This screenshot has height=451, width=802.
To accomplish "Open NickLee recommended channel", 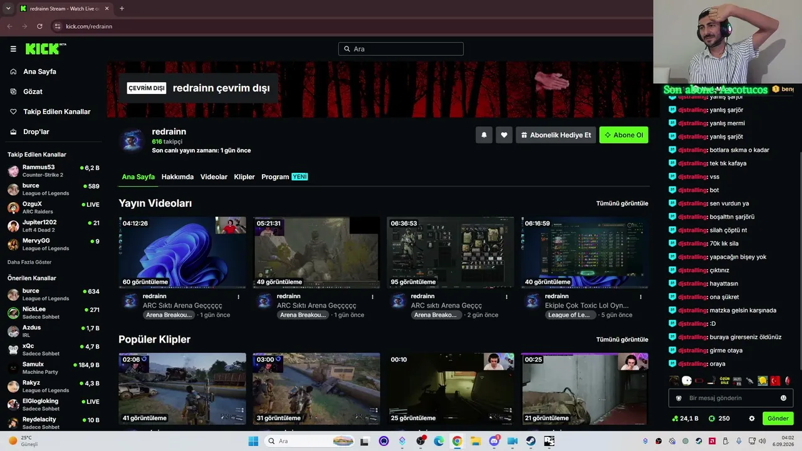I will (53, 313).
